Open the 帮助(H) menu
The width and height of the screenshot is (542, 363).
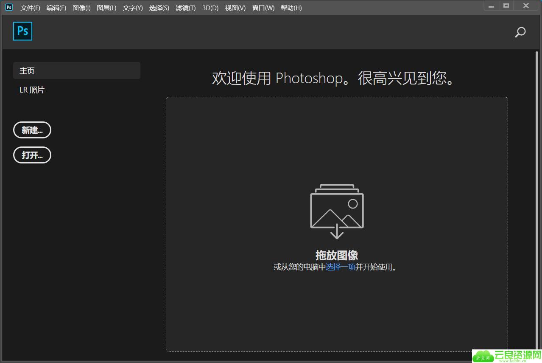pos(291,8)
